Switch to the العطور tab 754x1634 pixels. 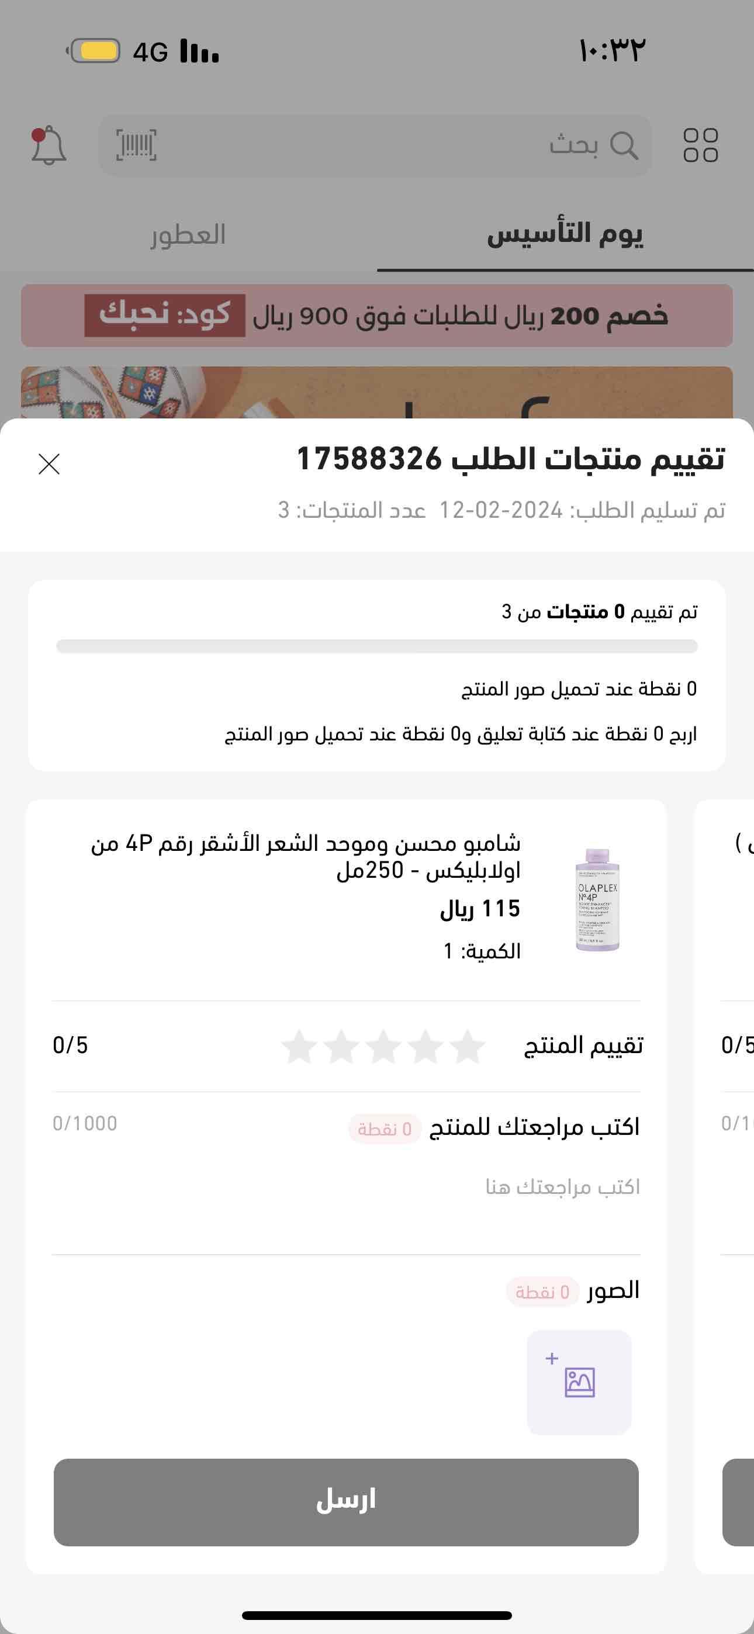[x=188, y=236]
